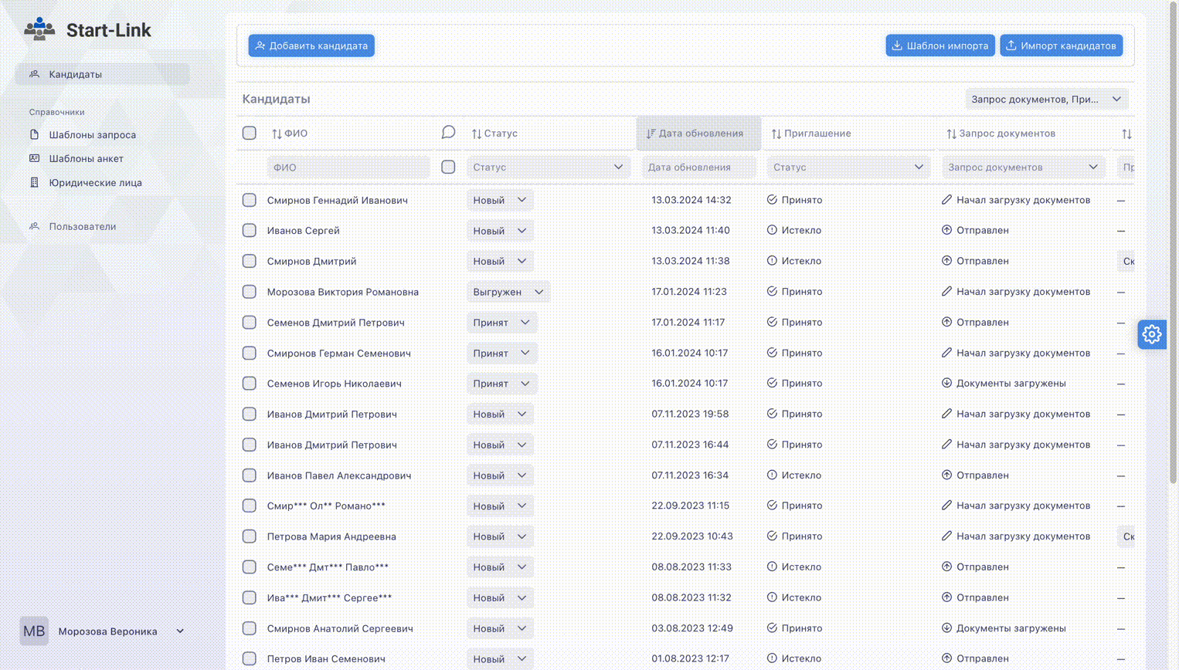Open status dropdown for Смирнов Геннадий Иванович
The image size is (1179, 670).
pyautogui.click(x=500, y=200)
